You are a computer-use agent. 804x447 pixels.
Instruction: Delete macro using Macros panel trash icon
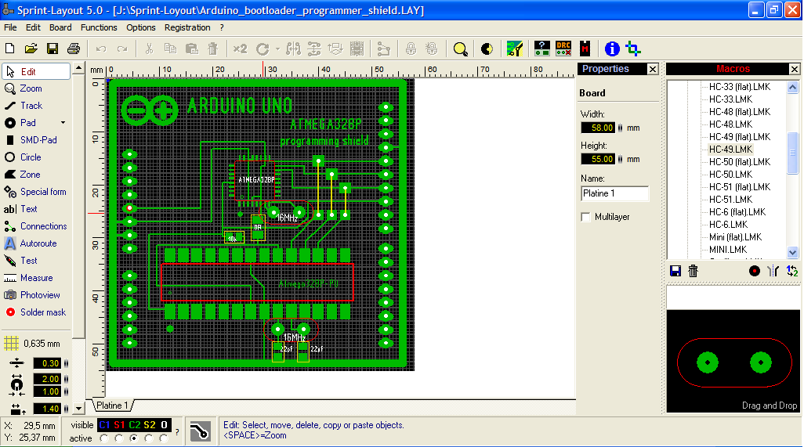[693, 271]
